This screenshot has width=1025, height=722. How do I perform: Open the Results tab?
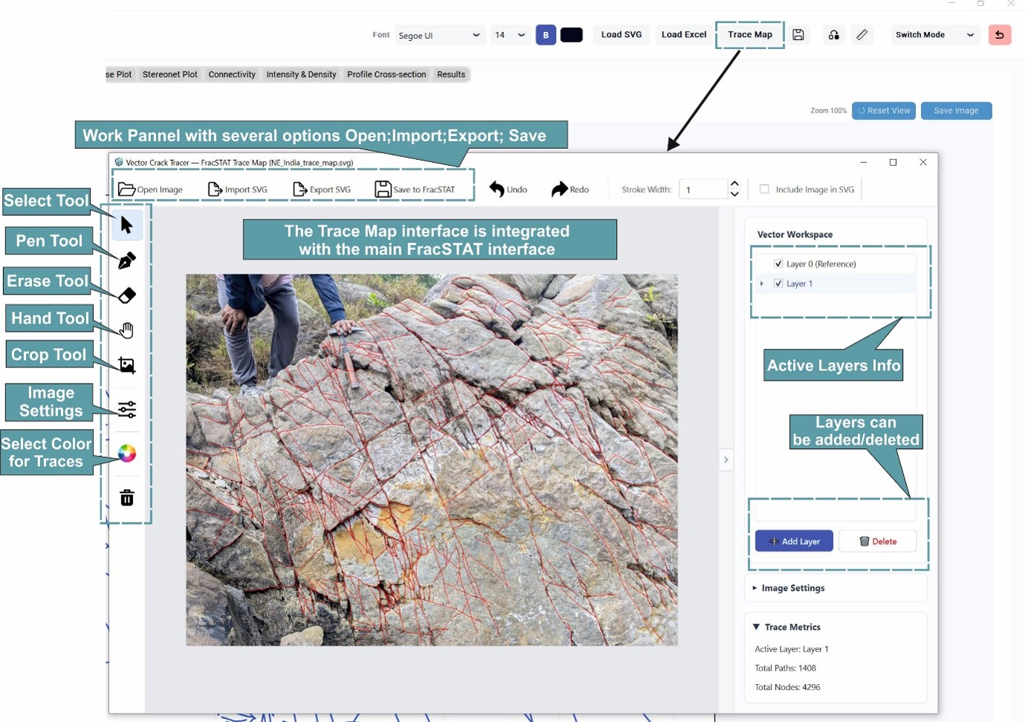coord(451,74)
